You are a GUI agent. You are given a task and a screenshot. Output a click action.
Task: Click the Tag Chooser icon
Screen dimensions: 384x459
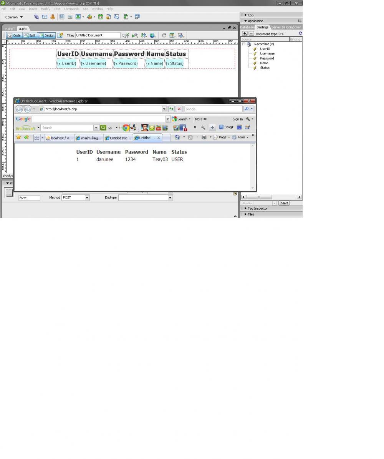[137, 17]
